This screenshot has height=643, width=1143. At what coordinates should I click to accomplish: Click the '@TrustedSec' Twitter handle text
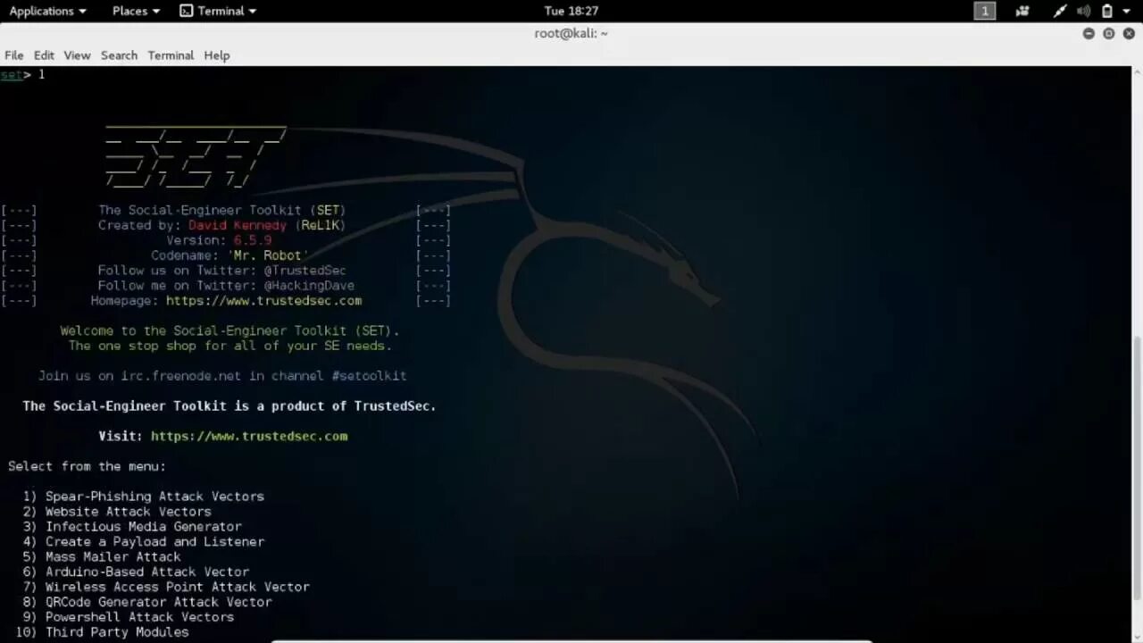(x=305, y=271)
